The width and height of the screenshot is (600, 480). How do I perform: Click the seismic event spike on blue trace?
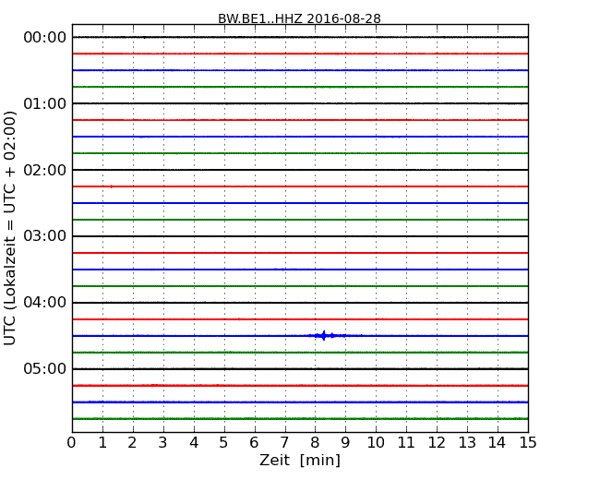(x=324, y=336)
